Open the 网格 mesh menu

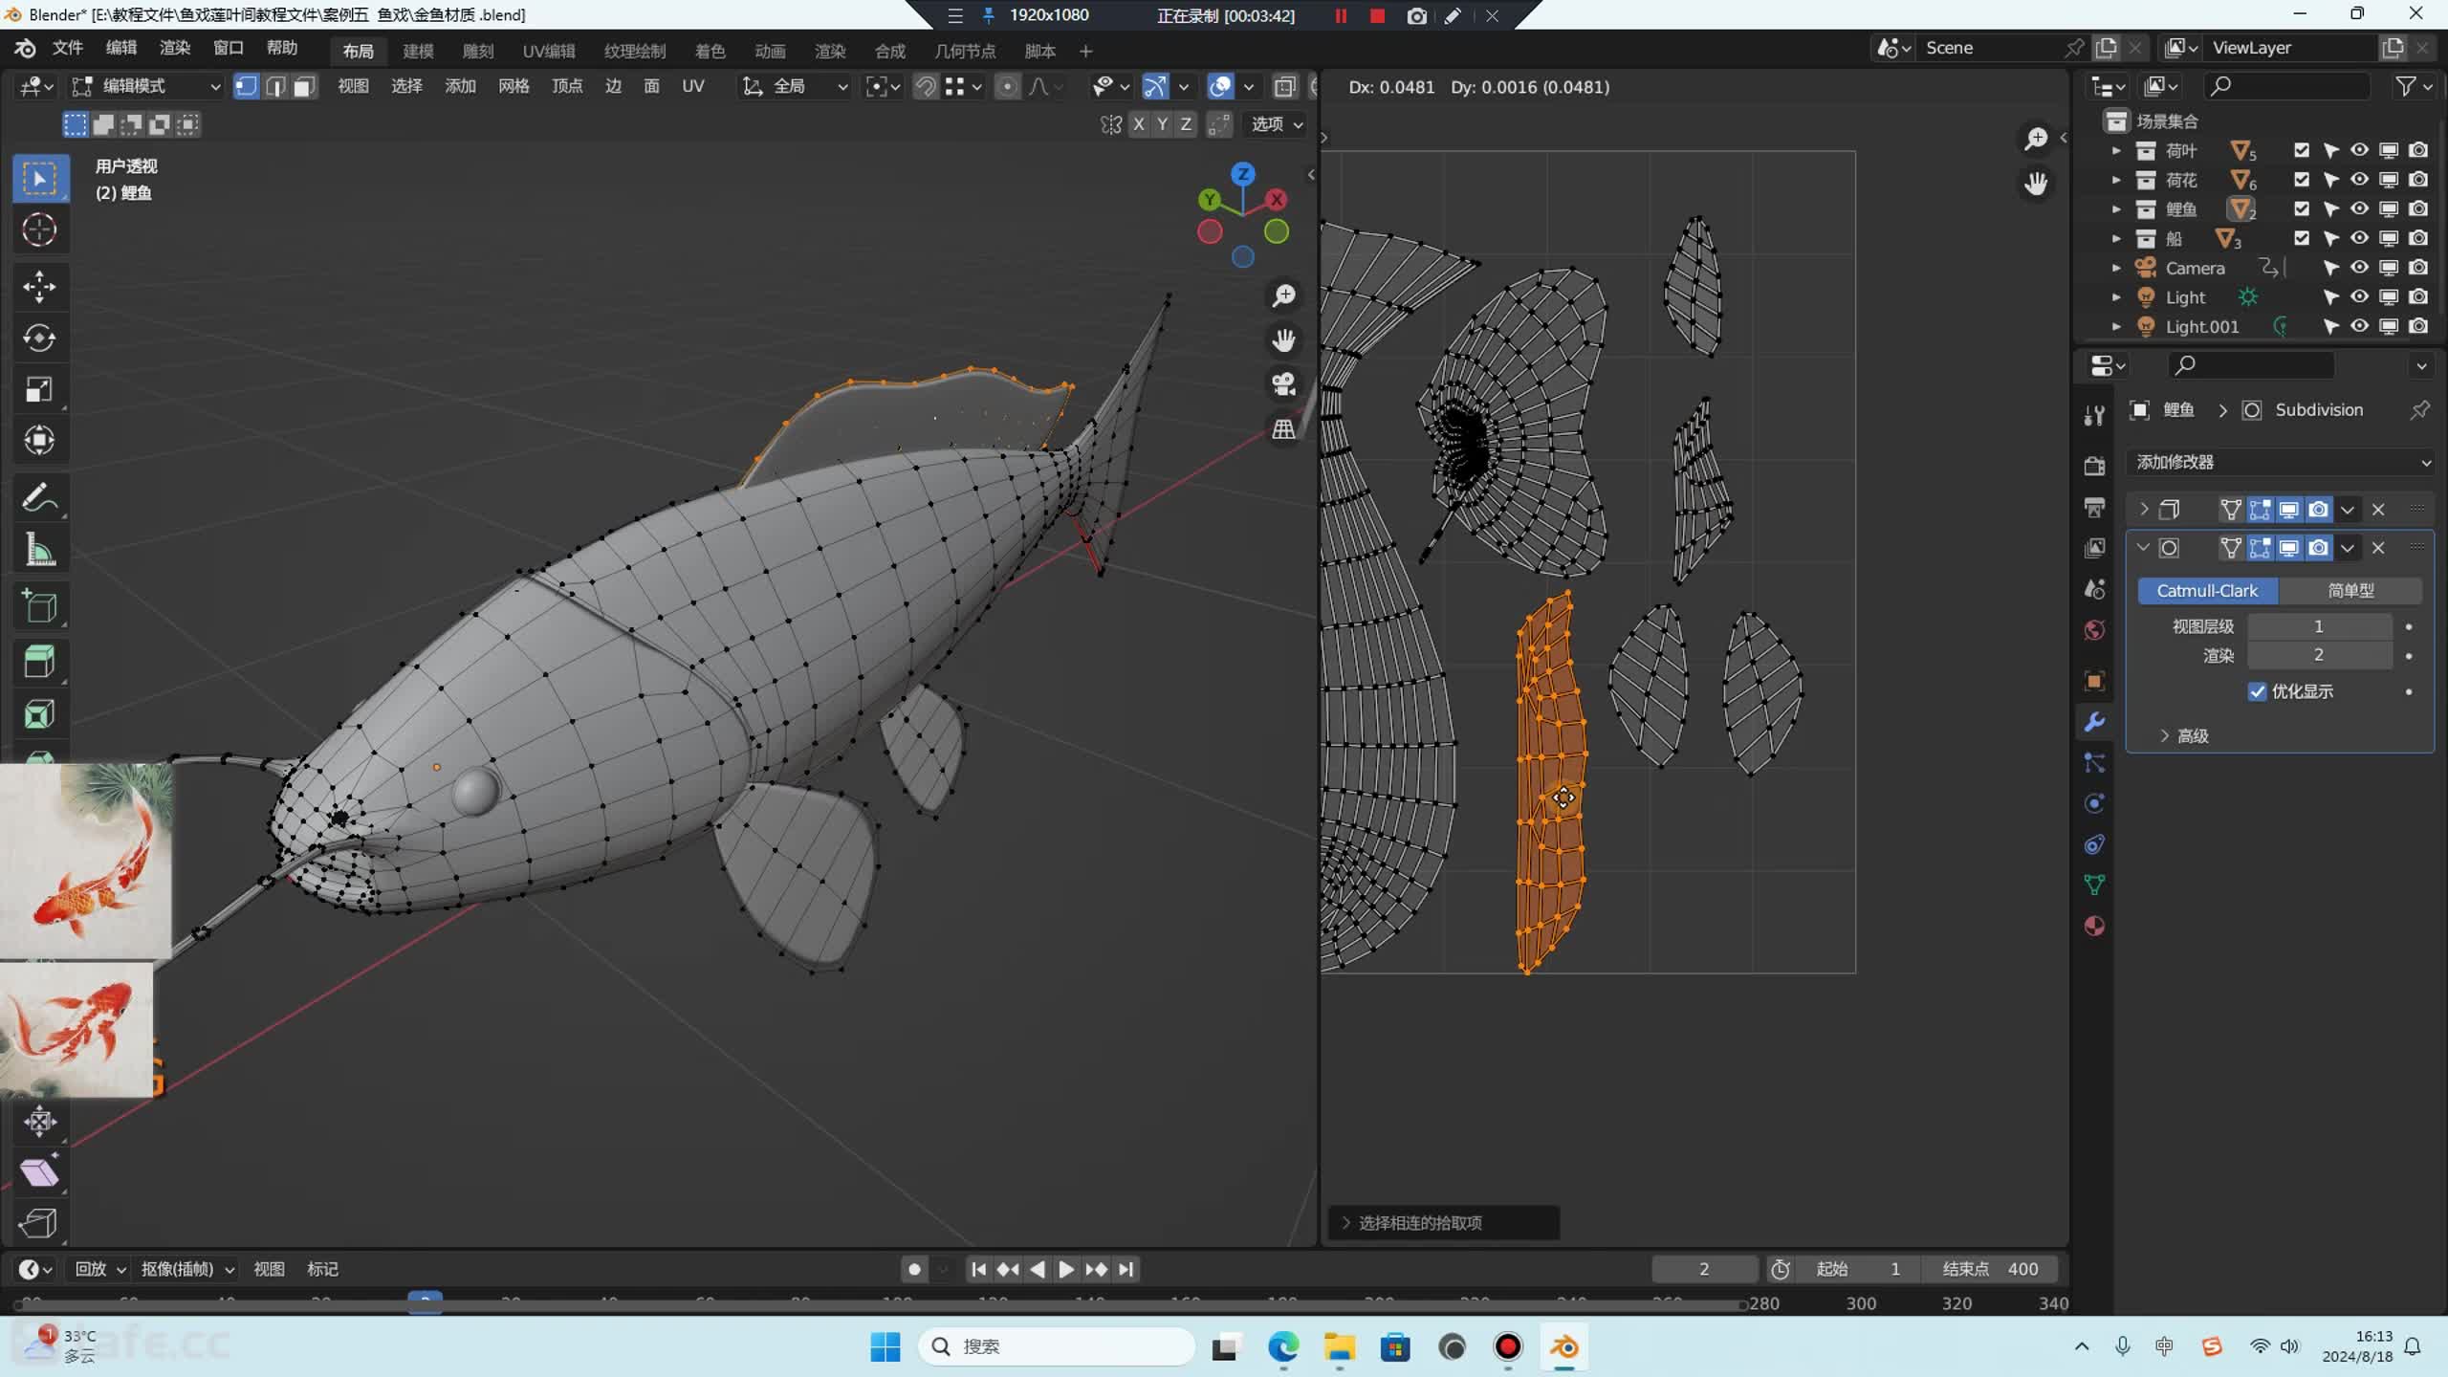[x=514, y=86]
